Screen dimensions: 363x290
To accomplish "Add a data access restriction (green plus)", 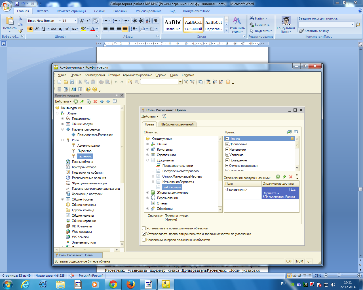I will 278,177.
